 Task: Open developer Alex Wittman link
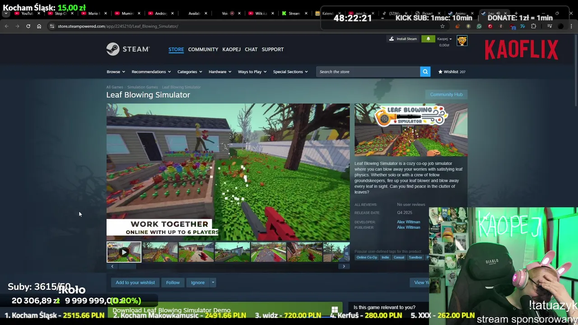tap(408, 222)
